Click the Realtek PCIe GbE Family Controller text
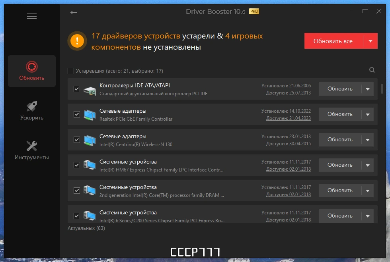 point(136,119)
